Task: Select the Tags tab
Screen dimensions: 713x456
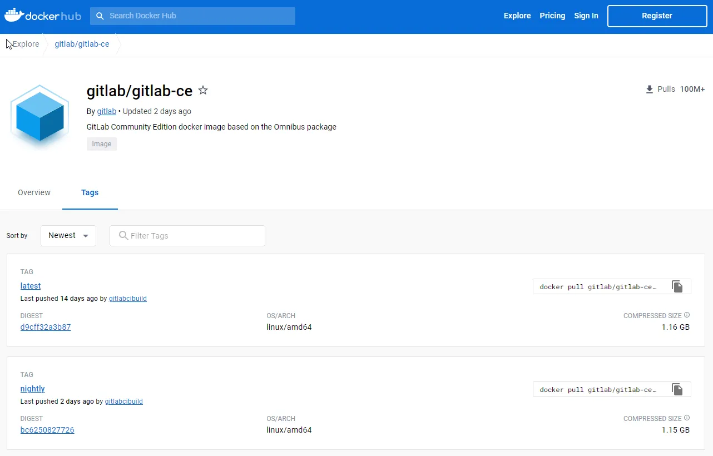Action: pos(90,192)
